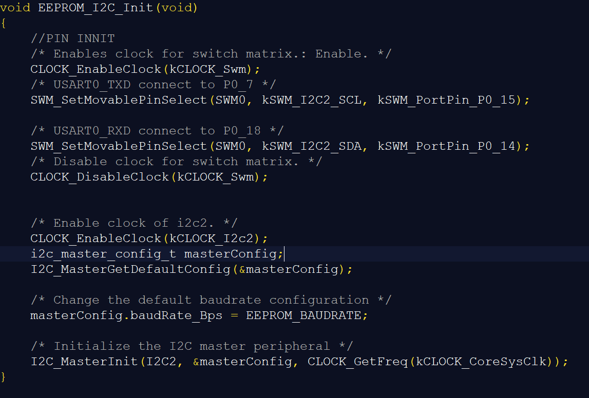
Task: Click the CLOCK_DisableClock function call
Action: [100, 177]
